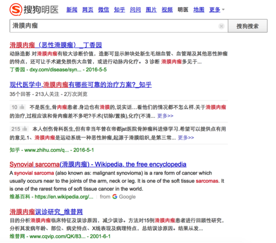276x243 pixels.
Task: Click the Google logo icon
Action: [115, 197]
